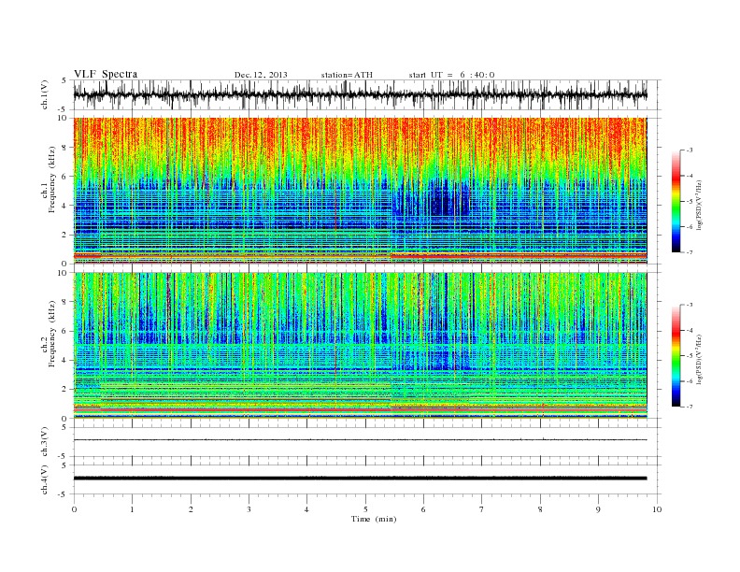Click inside the ch.1 spectrogram panel
Image resolution: width=740 pixels, height=572 pixels.
[x=361, y=191]
